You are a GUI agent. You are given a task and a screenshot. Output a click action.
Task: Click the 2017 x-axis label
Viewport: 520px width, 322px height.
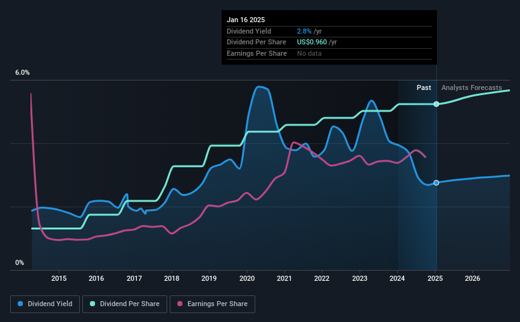coord(134,278)
